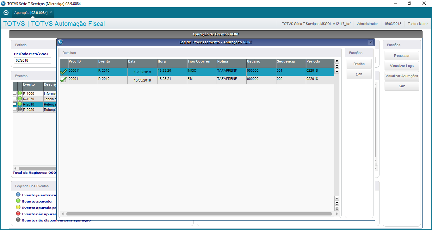Click the gray legend dot for unavailable event
The image size is (432, 230).
coord(18,220)
